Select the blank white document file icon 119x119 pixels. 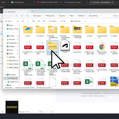53,82
